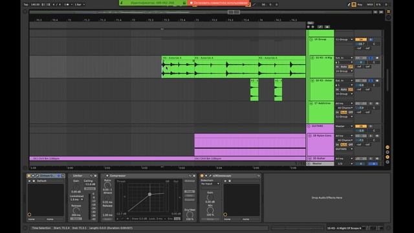The image size is (414, 233).
Task: Click the Limiter Release knob
Action: coord(76,210)
